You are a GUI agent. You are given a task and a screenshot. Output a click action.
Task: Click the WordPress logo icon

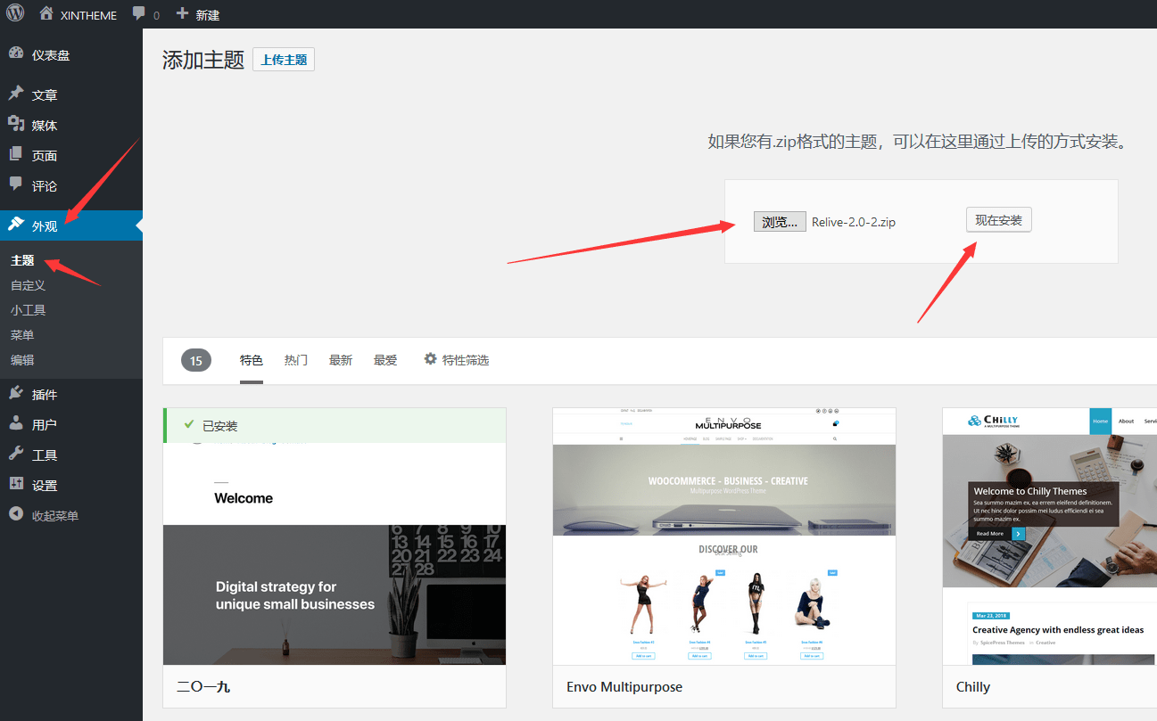pyautogui.click(x=15, y=14)
